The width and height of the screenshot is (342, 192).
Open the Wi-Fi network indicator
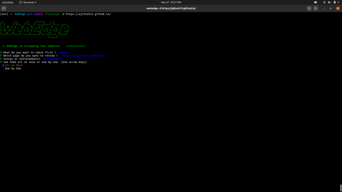pos(324,2)
